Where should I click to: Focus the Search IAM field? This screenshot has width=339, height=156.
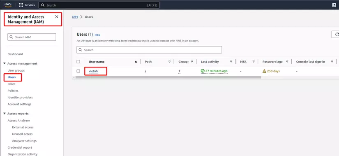(32, 37)
